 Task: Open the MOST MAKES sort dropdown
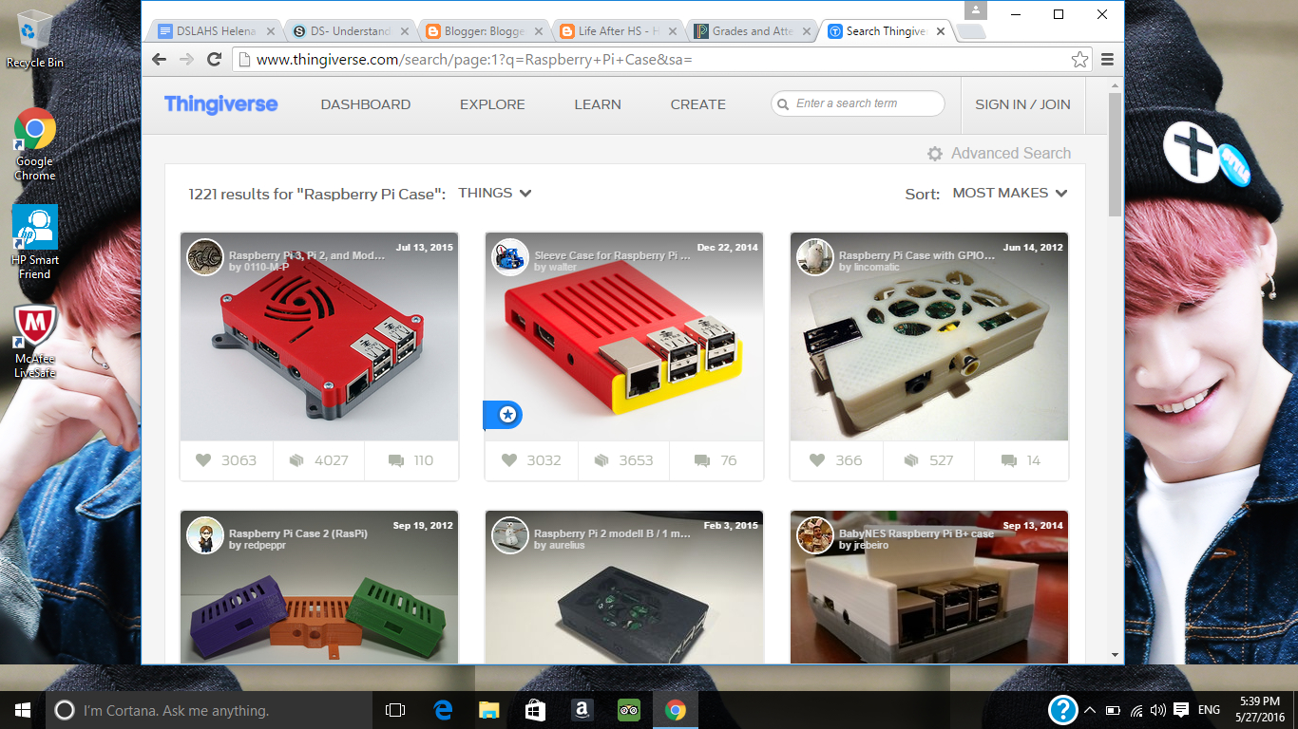coord(1010,193)
